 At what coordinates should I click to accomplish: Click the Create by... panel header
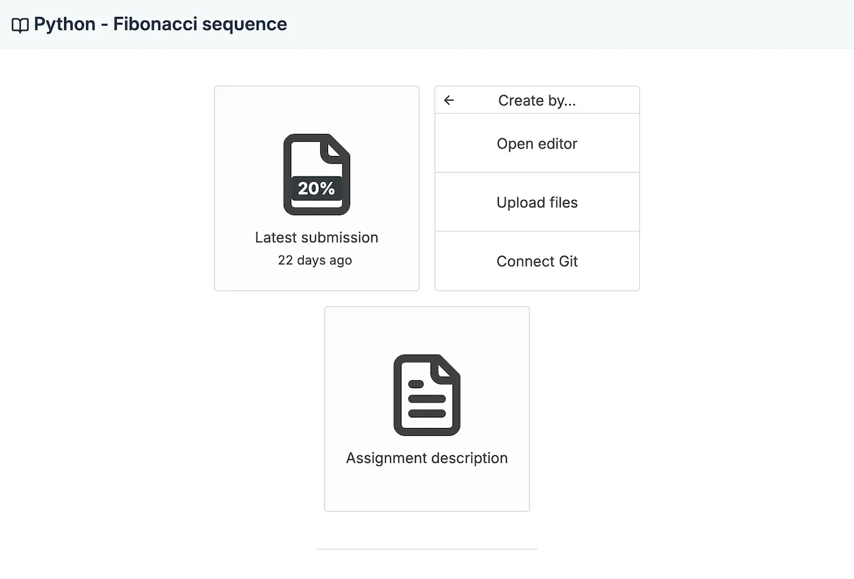(x=537, y=100)
